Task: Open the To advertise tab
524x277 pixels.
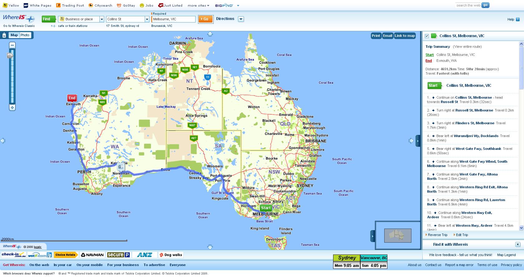Action: [154, 265]
